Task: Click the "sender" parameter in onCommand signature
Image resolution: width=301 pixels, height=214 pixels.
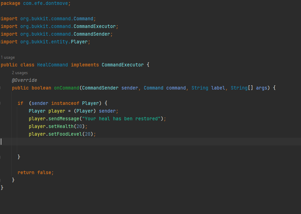Action: tap(129, 88)
